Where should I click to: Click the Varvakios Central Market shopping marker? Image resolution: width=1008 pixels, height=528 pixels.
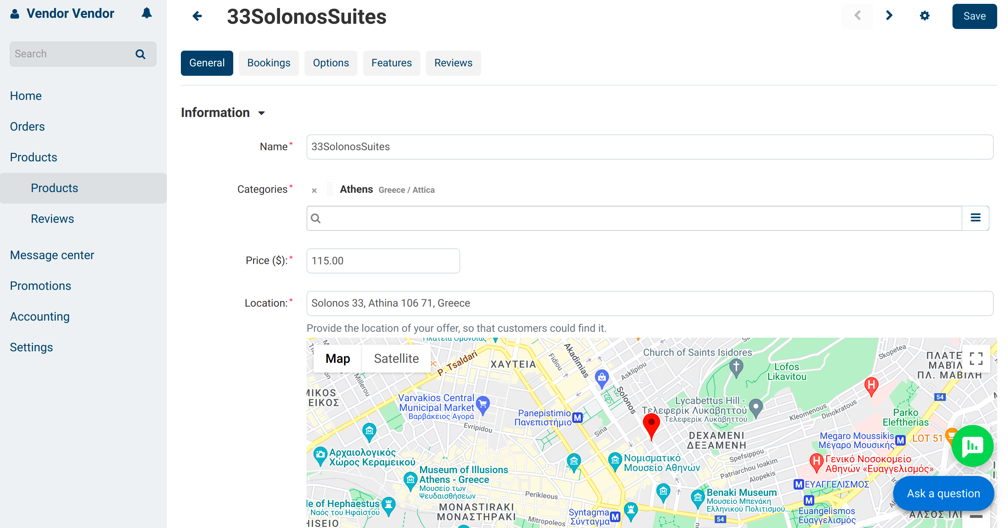[483, 405]
